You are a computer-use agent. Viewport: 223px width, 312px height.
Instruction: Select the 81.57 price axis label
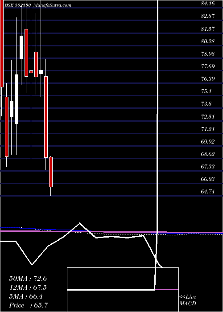click(208, 29)
